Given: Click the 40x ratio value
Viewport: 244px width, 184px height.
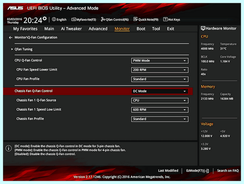Looking at the screenshot, I should pyautogui.click(x=203, y=74).
